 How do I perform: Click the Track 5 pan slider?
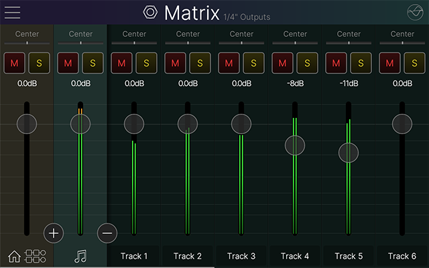coord(349,43)
